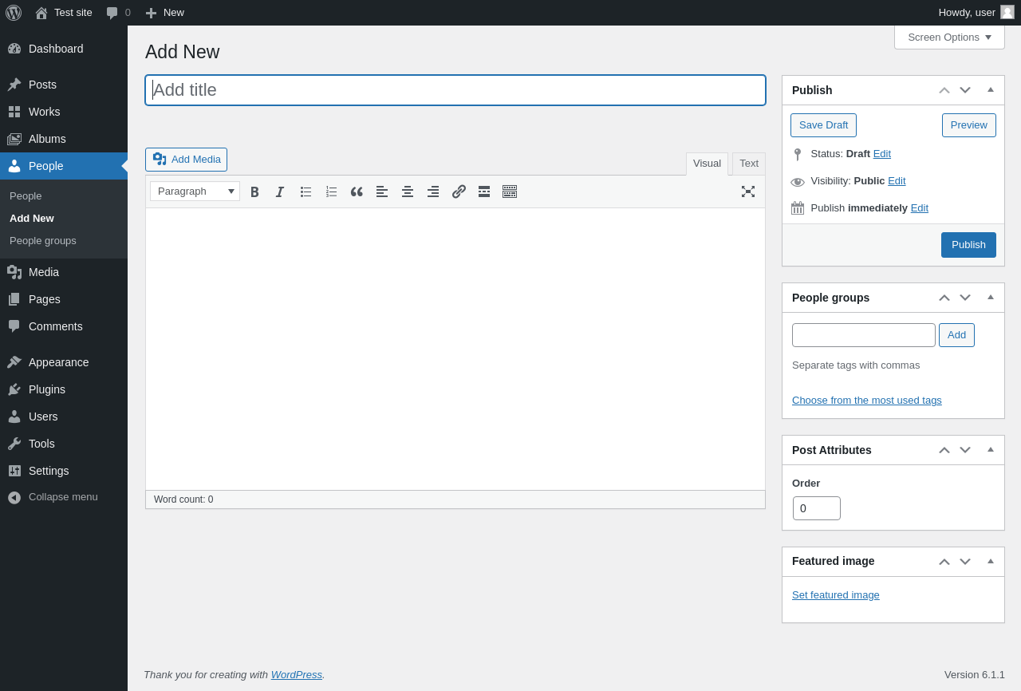Click the New content plus button
The height and width of the screenshot is (691, 1021).
[x=164, y=13]
